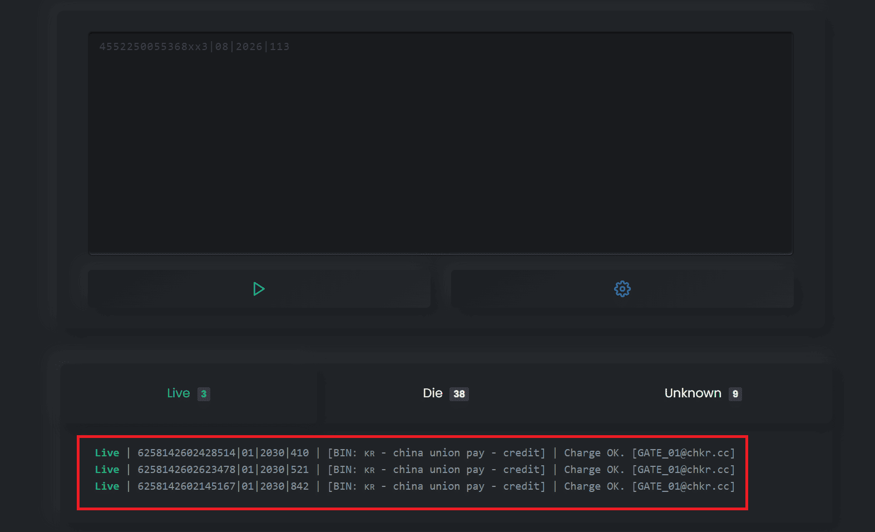Click "china union pay" text in first row

pos(438,453)
